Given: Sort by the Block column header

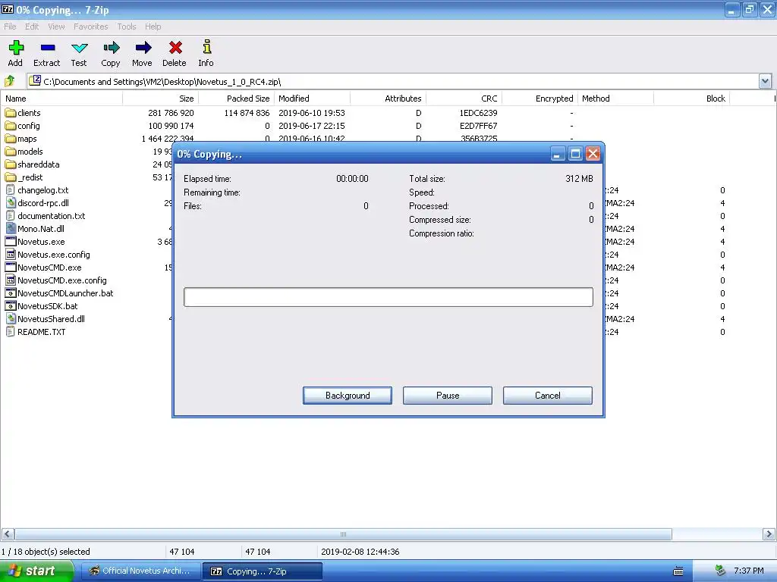Looking at the screenshot, I should (x=691, y=99).
